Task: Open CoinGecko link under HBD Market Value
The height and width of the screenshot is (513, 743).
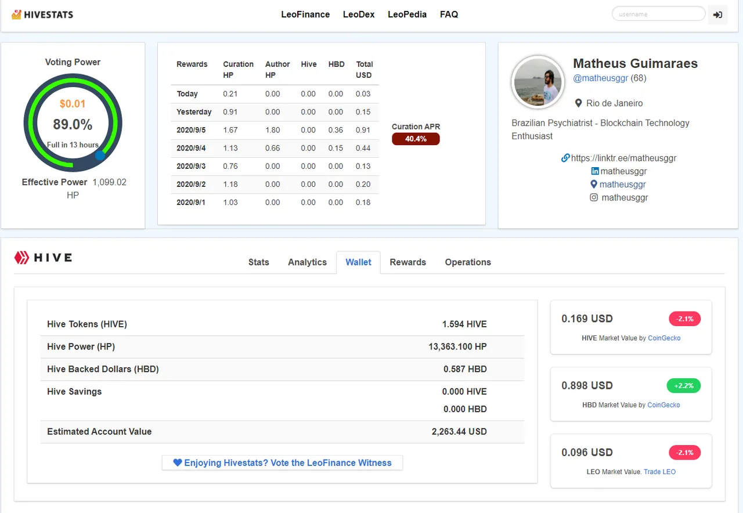Action: (663, 404)
